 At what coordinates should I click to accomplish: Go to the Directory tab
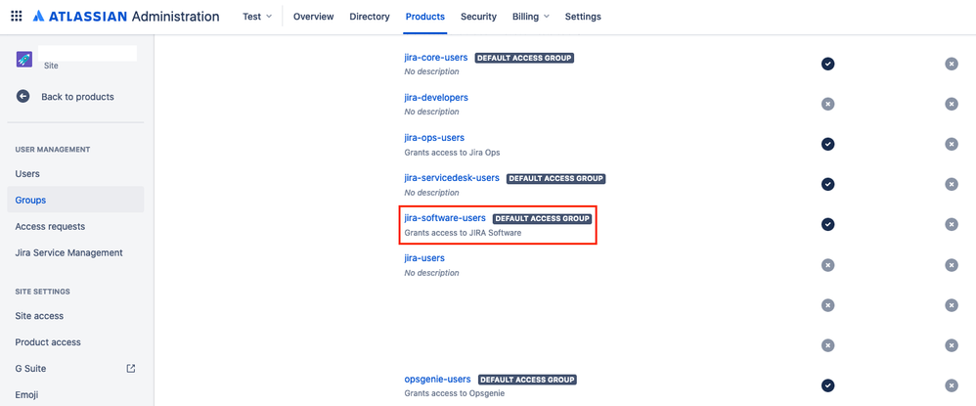click(370, 17)
